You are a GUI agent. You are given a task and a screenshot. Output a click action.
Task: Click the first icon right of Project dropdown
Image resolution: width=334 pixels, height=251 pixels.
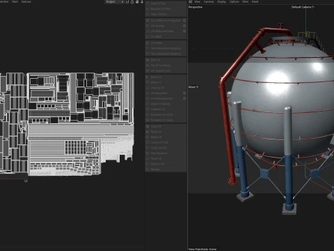click(127, 2)
